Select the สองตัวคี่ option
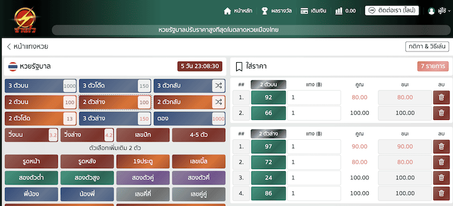Screen dimensions: 453x206 (x=199, y=178)
